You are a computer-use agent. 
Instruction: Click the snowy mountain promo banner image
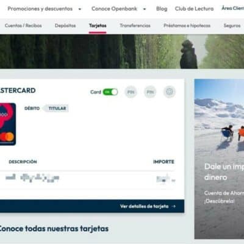click(x=219, y=159)
